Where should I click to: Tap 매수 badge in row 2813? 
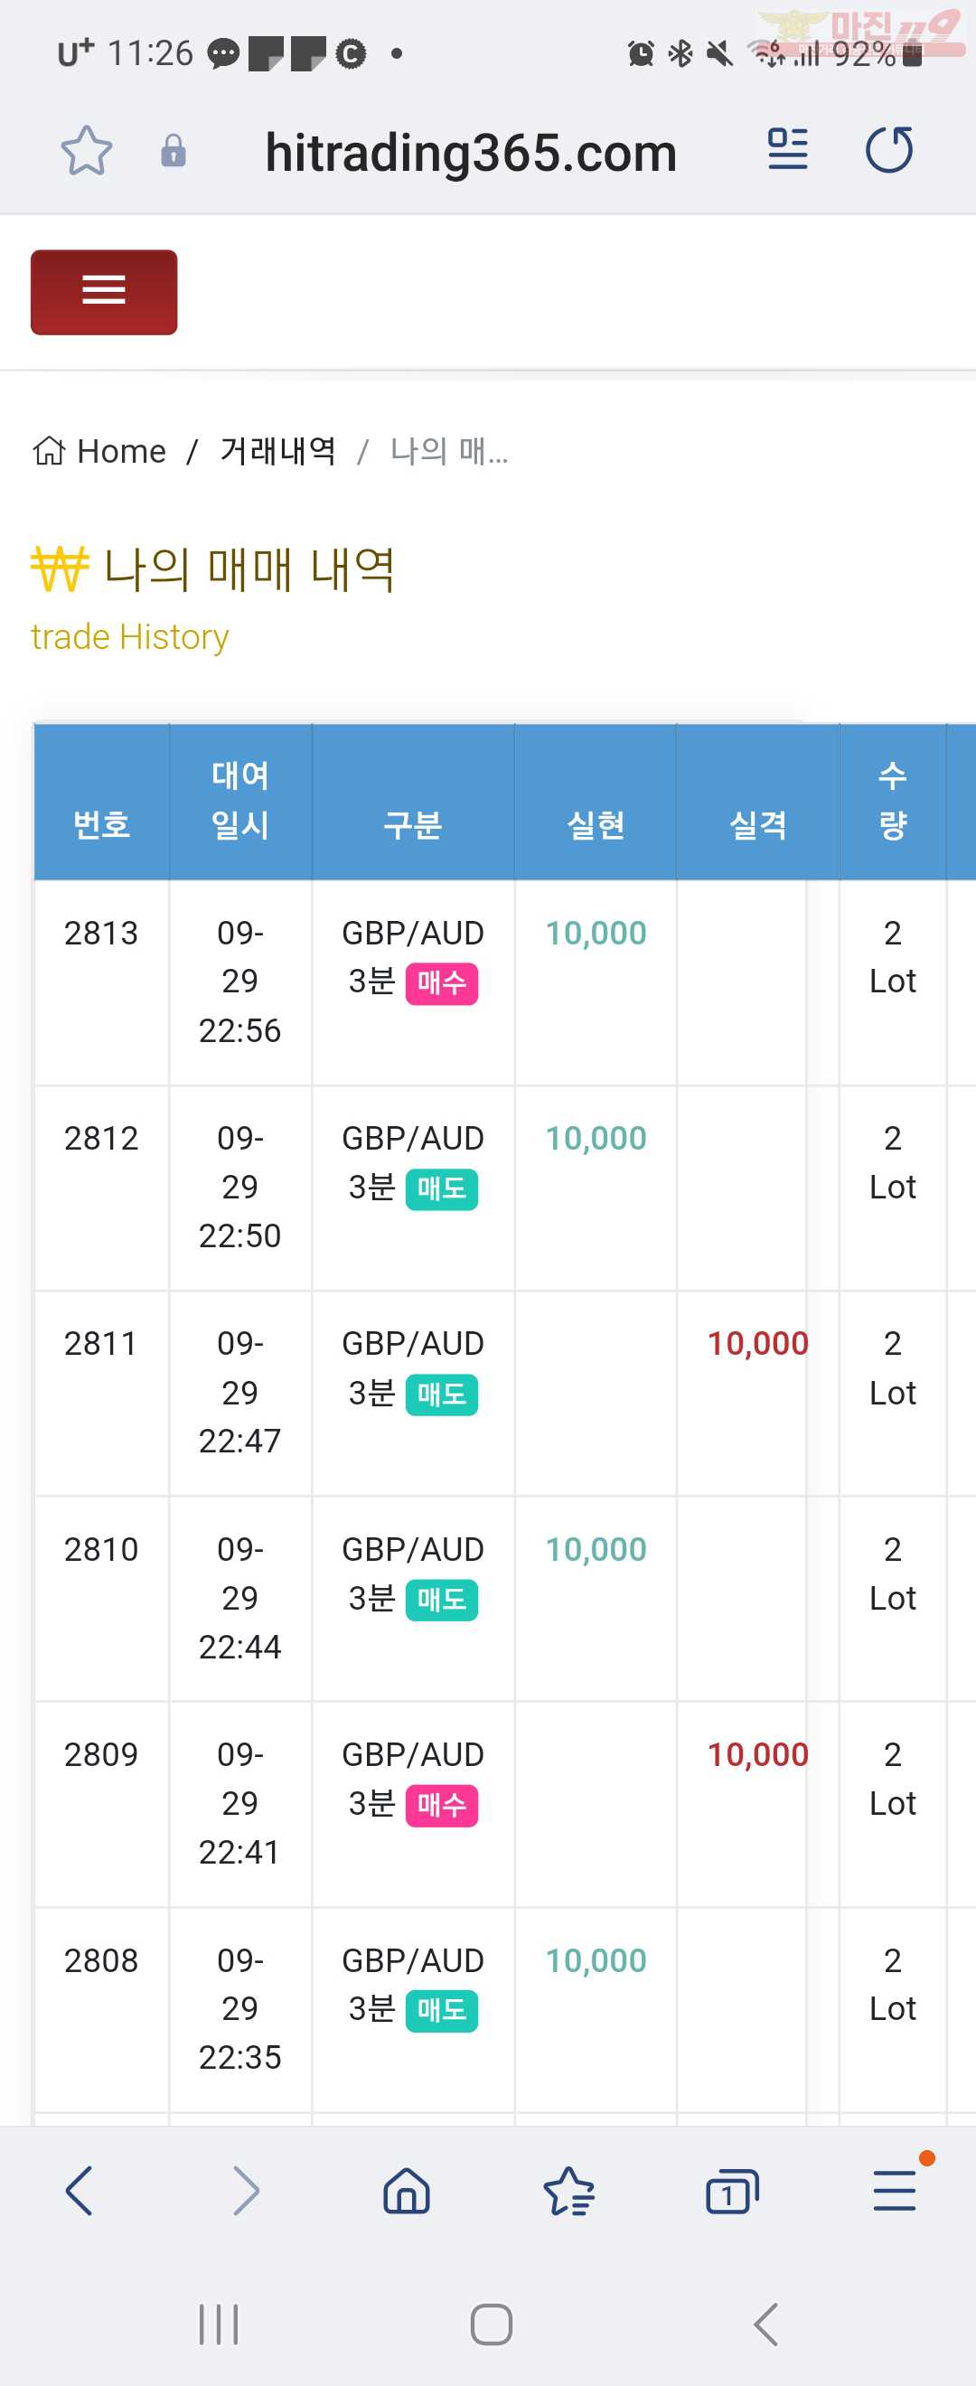[x=442, y=983]
